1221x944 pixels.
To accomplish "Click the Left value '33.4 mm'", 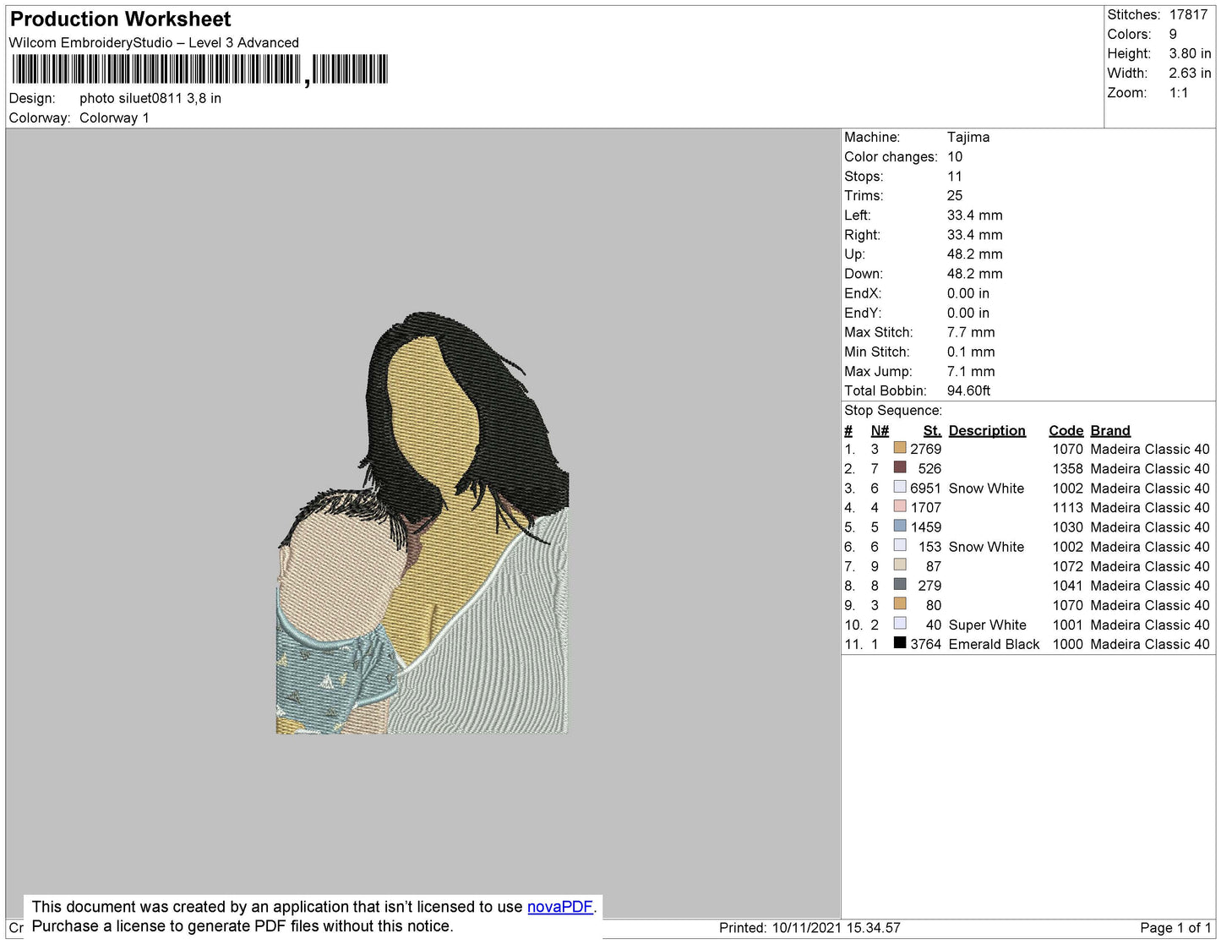I will (975, 216).
